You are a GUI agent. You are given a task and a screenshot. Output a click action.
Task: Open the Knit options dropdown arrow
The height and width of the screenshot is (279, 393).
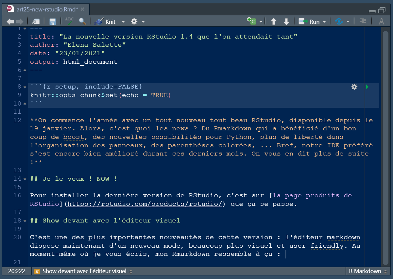[x=123, y=22]
